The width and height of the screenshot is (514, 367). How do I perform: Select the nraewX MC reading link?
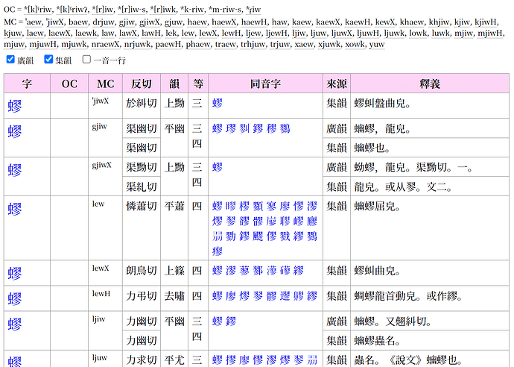tap(106, 44)
